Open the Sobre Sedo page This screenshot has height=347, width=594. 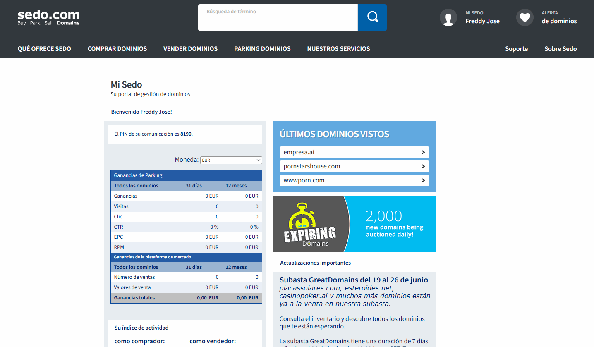coord(560,49)
